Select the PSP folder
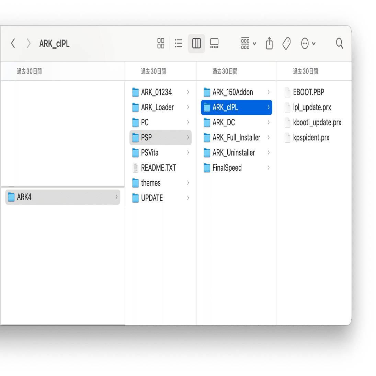376x376 pixels. tap(160, 137)
